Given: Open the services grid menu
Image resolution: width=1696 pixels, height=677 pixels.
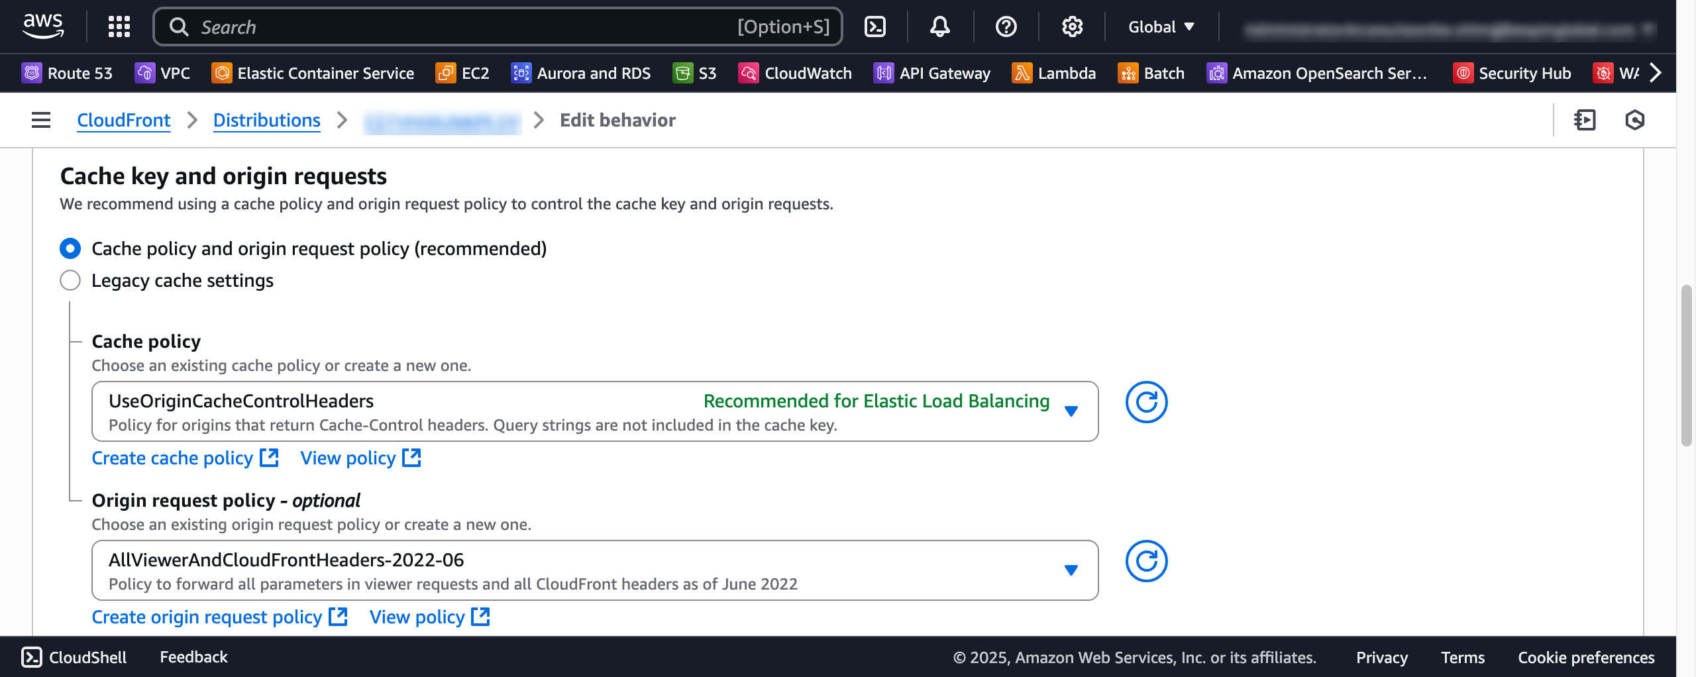Looking at the screenshot, I should (119, 26).
